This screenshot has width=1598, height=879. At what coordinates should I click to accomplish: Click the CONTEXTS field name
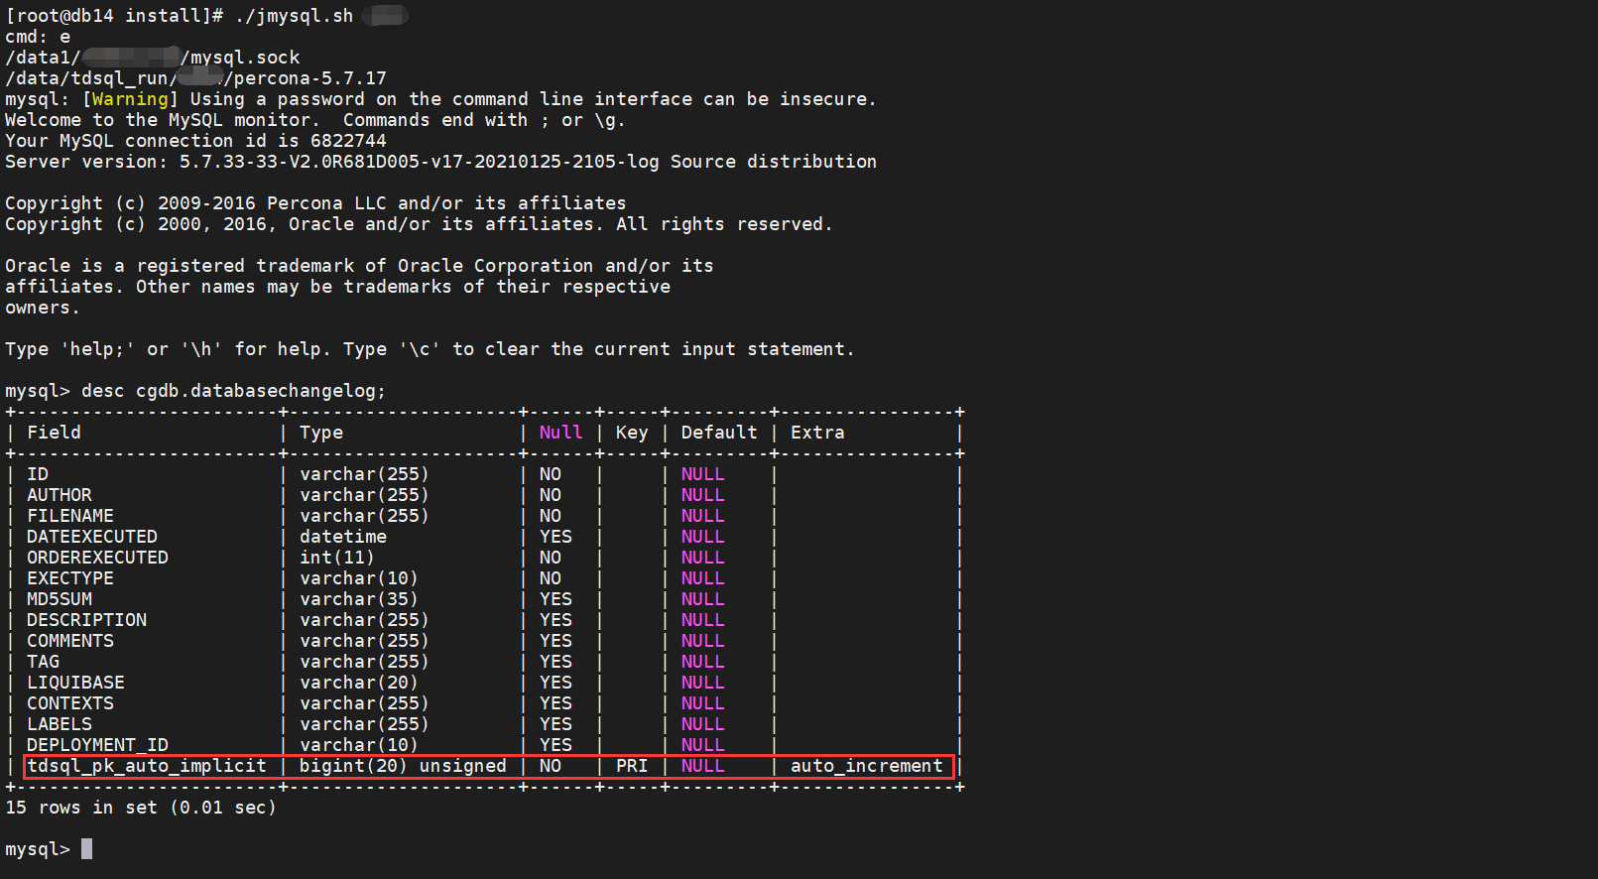(70, 703)
